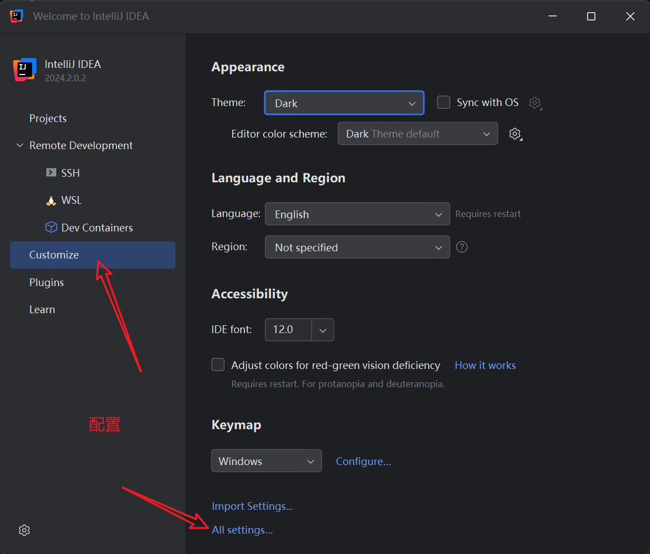The image size is (650, 554).
Task: Click the Import Settings link
Action: pos(252,506)
